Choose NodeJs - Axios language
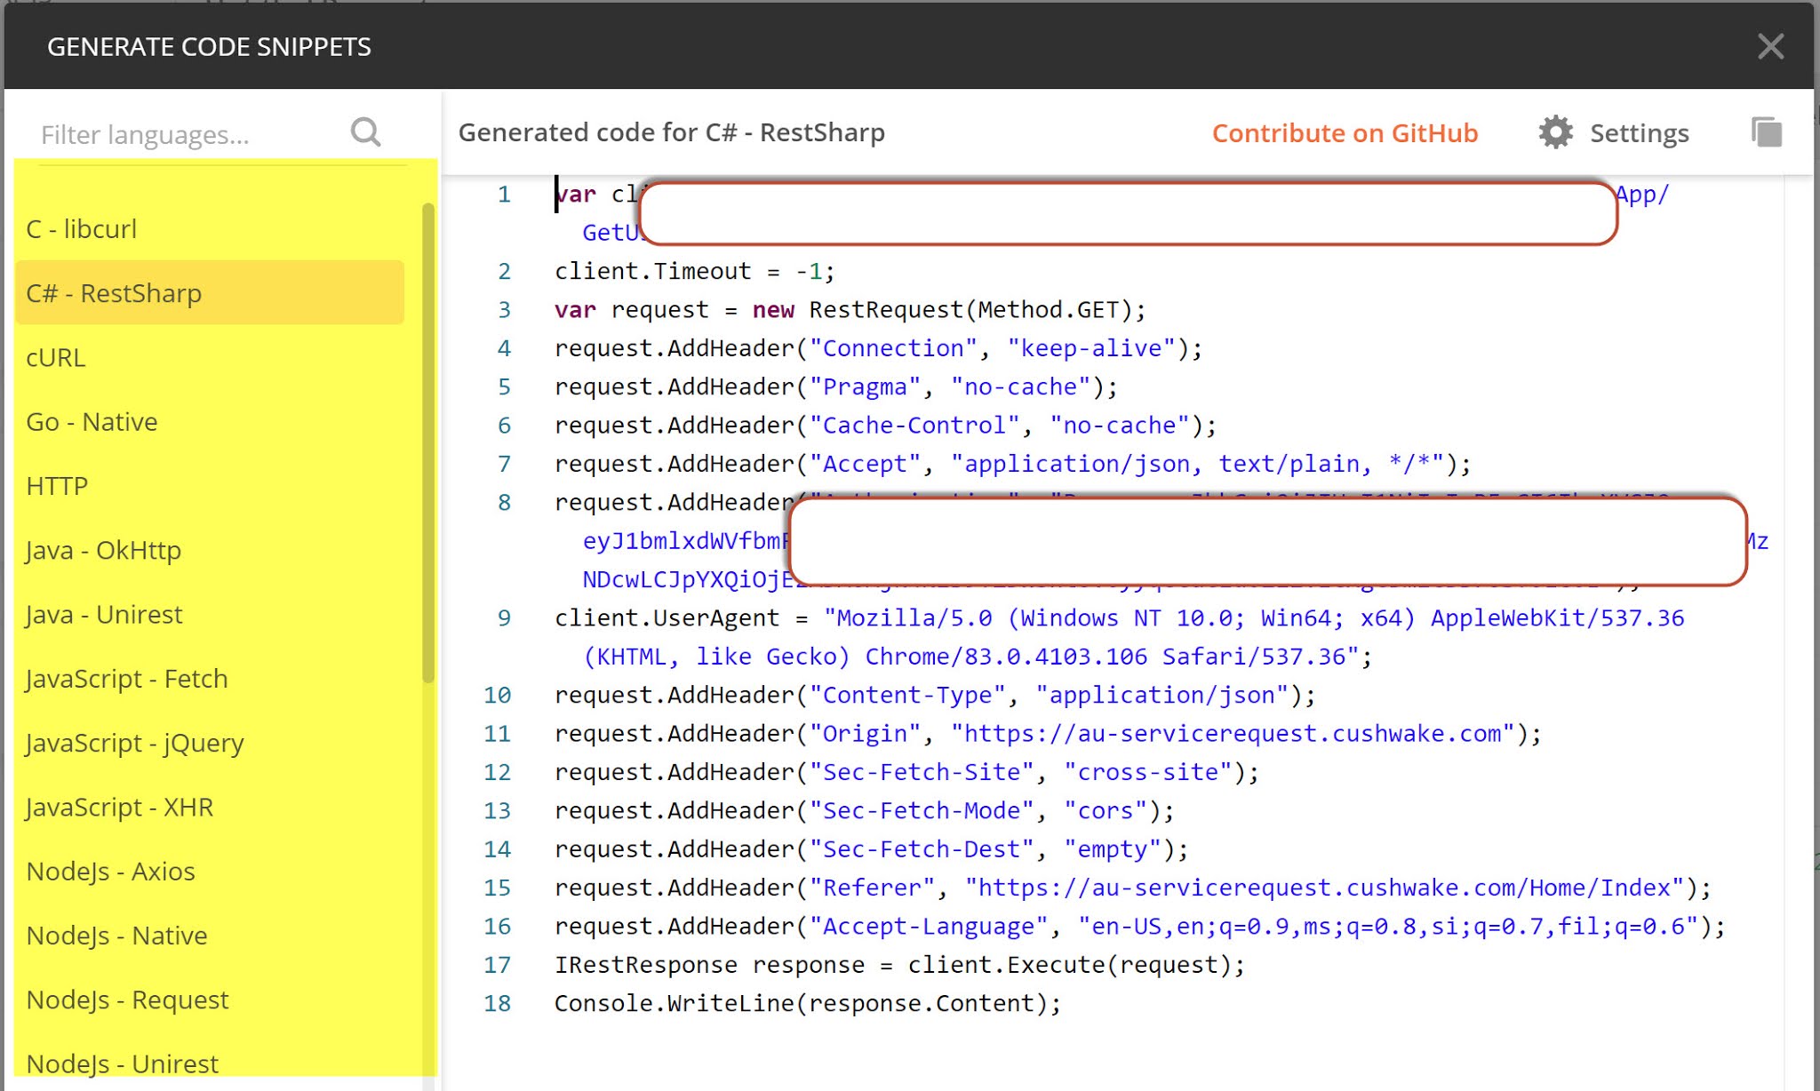The height and width of the screenshot is (1091, 1820). (110, 871)
